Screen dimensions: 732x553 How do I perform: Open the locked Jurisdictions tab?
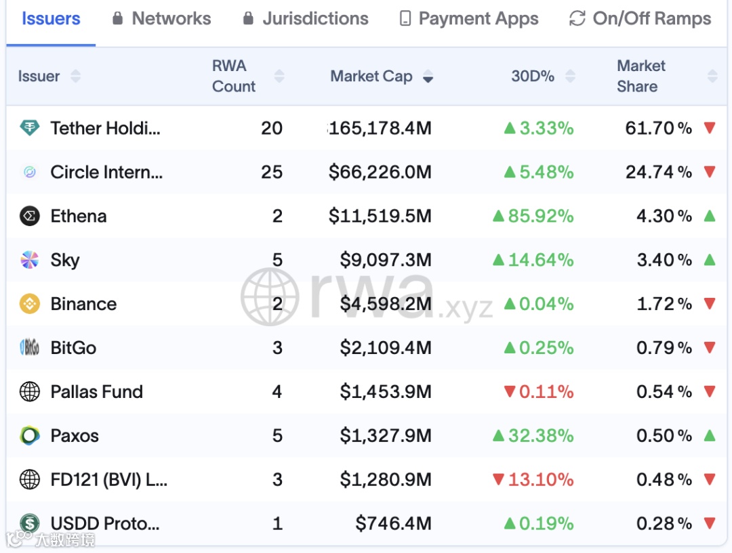(x=306, y=19)
